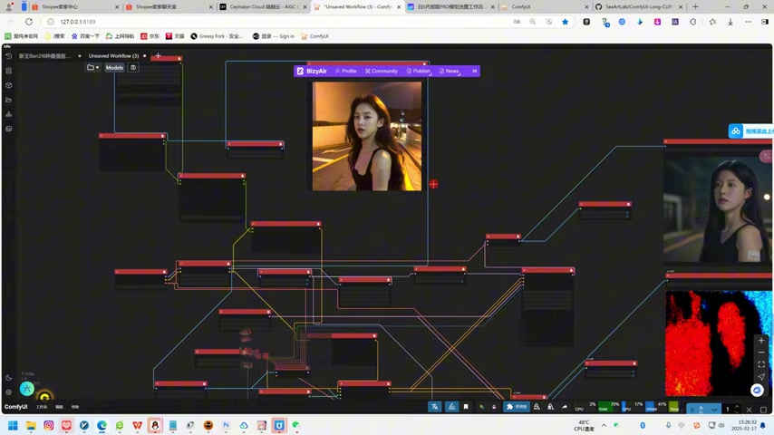Open the workflows folder sidebar icon

8,100
